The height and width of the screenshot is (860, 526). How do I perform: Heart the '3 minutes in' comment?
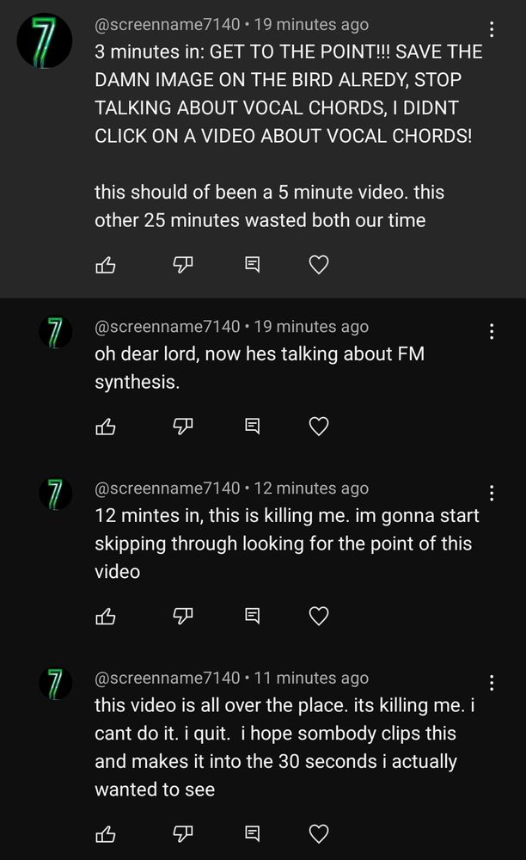319,265
